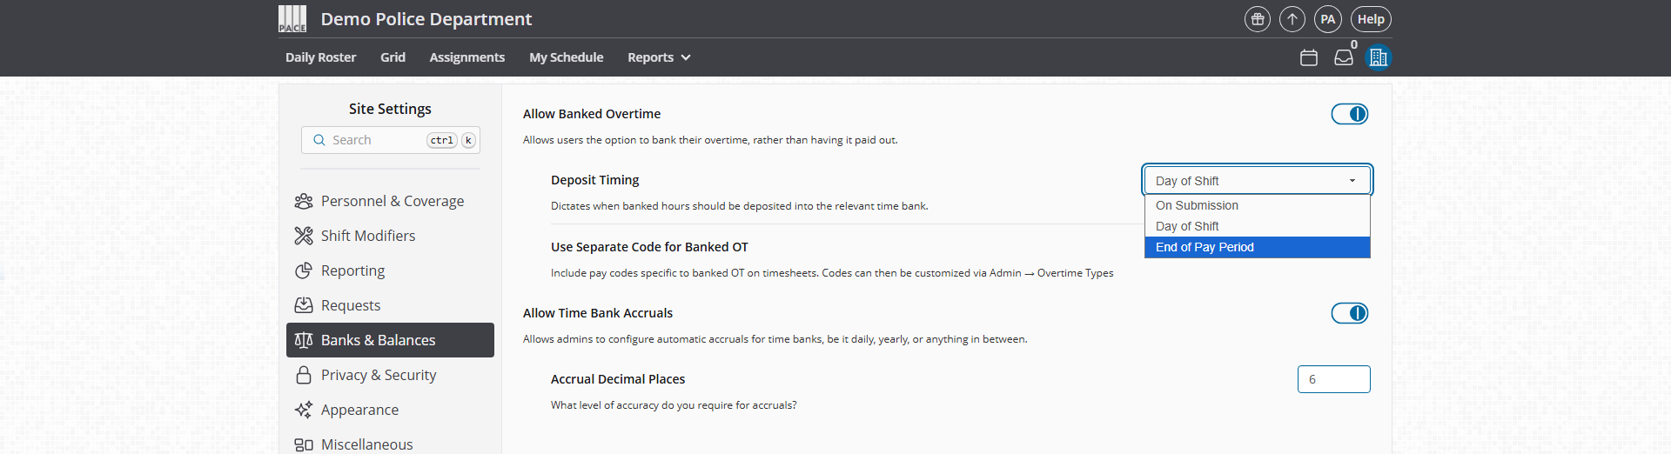This screenshot has height=454, width=1671.
Task: Open the PA user avatar
Action: (x=1327, y=19)
